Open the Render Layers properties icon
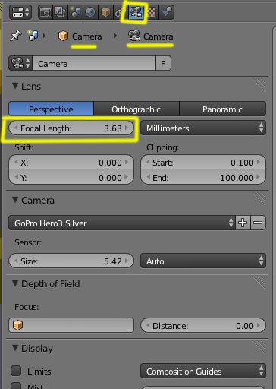 coord(60,12)
